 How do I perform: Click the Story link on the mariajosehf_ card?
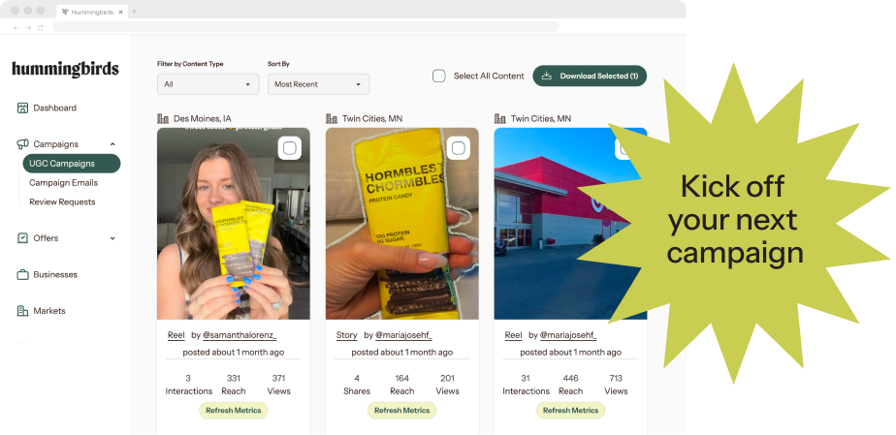click(346, 335)
